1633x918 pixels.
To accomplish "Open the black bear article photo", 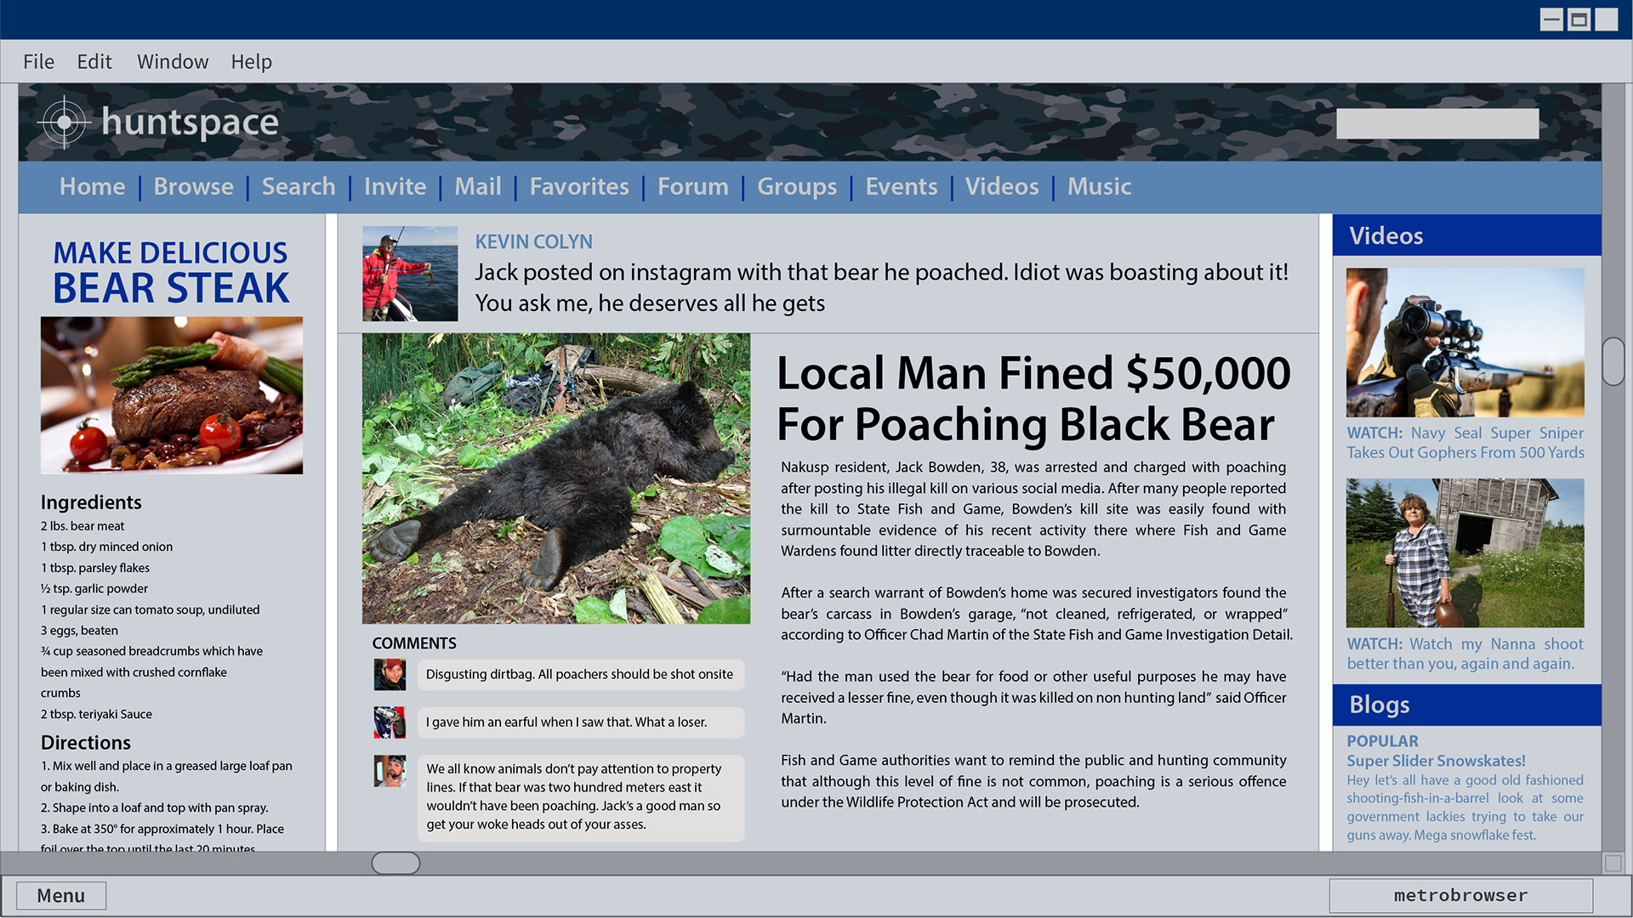I will tap(556, 479).
